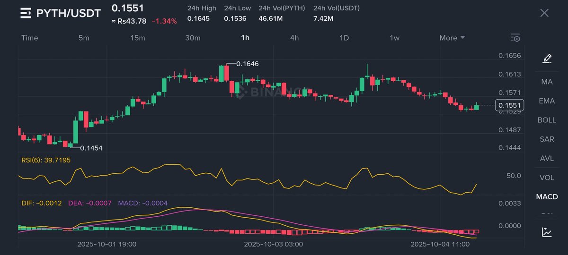Screen dimensions: 568x255
Task: Tap the 0.1656 price axis label
Action: coord(510,55)
